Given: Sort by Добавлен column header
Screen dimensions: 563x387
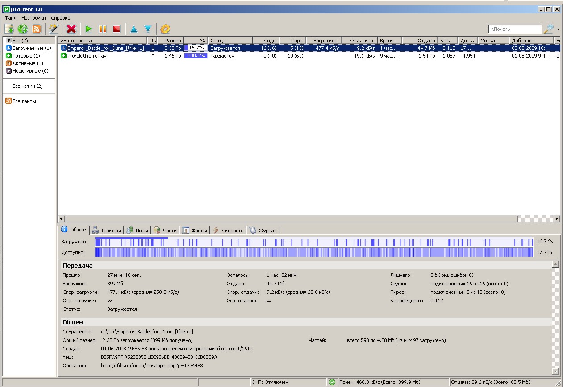Looking at the screenshot, I should pyautogui.click(x=532, y=41).
